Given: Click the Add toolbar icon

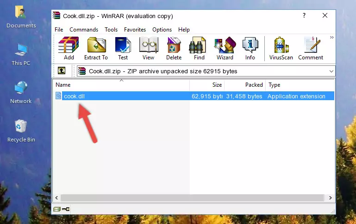Looking at the screenshot, I should (x=69, y=48).
